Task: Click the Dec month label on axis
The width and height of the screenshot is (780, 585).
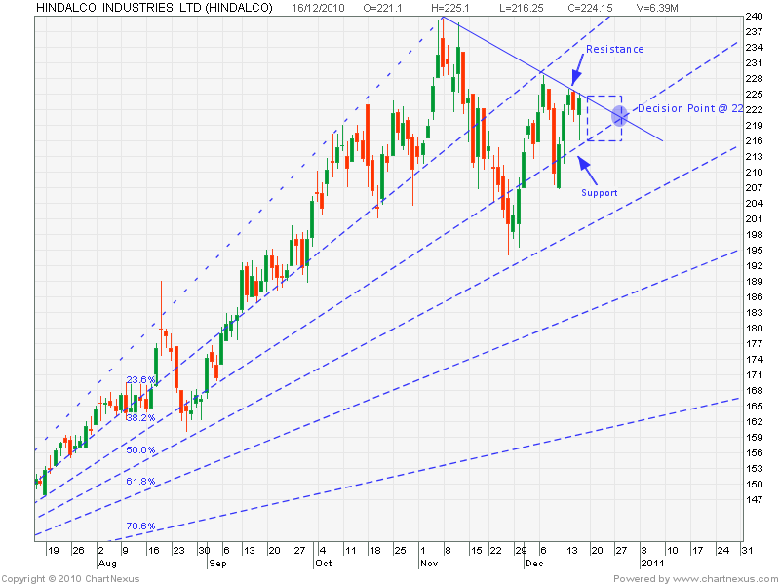Action: tap(534, 564)
